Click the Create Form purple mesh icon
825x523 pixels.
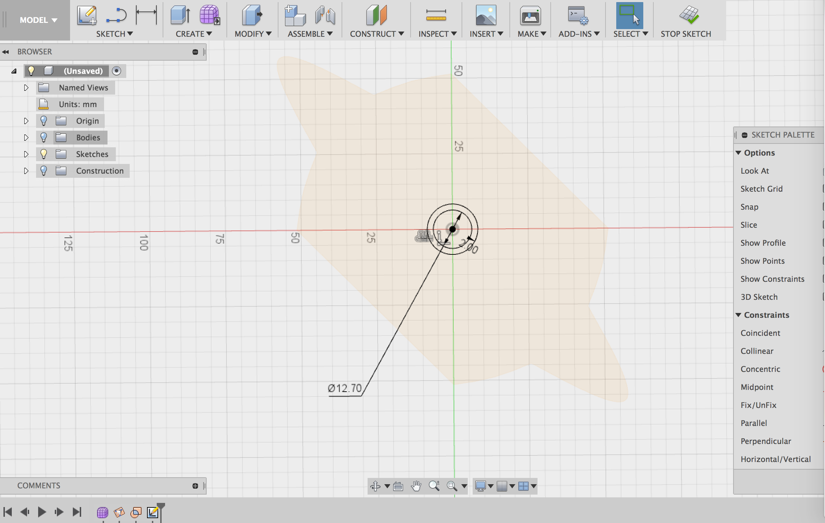[x=209, y=15]
